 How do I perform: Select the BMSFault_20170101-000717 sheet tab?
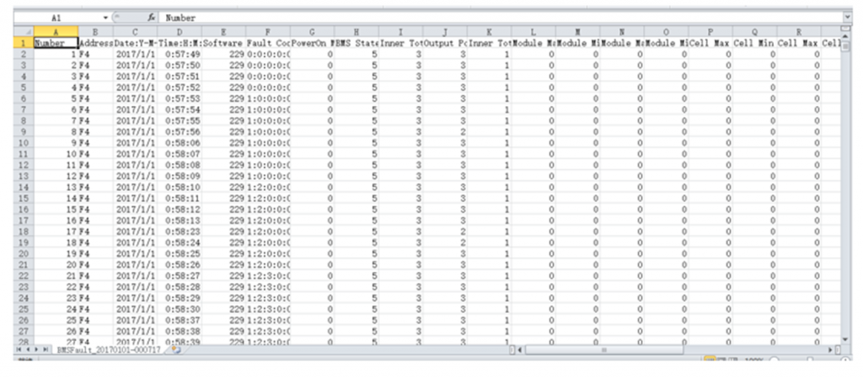point(109,349)
